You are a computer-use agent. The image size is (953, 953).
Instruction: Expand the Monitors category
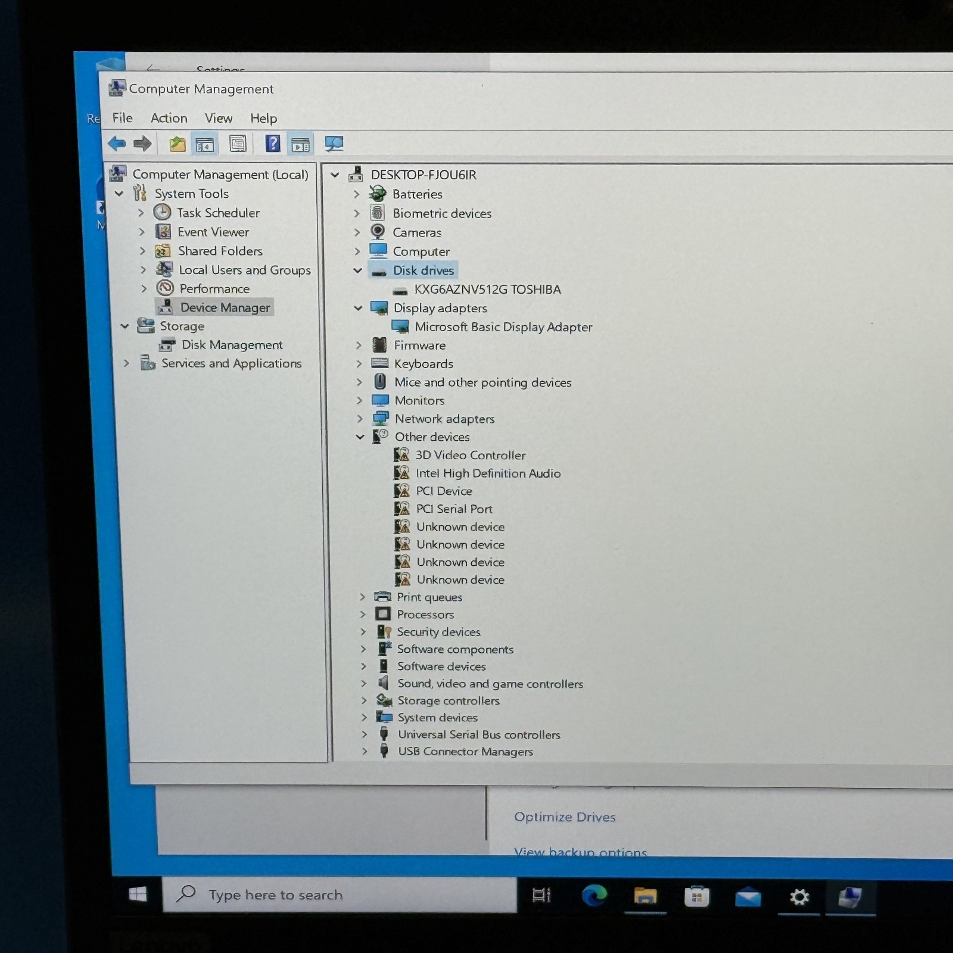(360, 400)
